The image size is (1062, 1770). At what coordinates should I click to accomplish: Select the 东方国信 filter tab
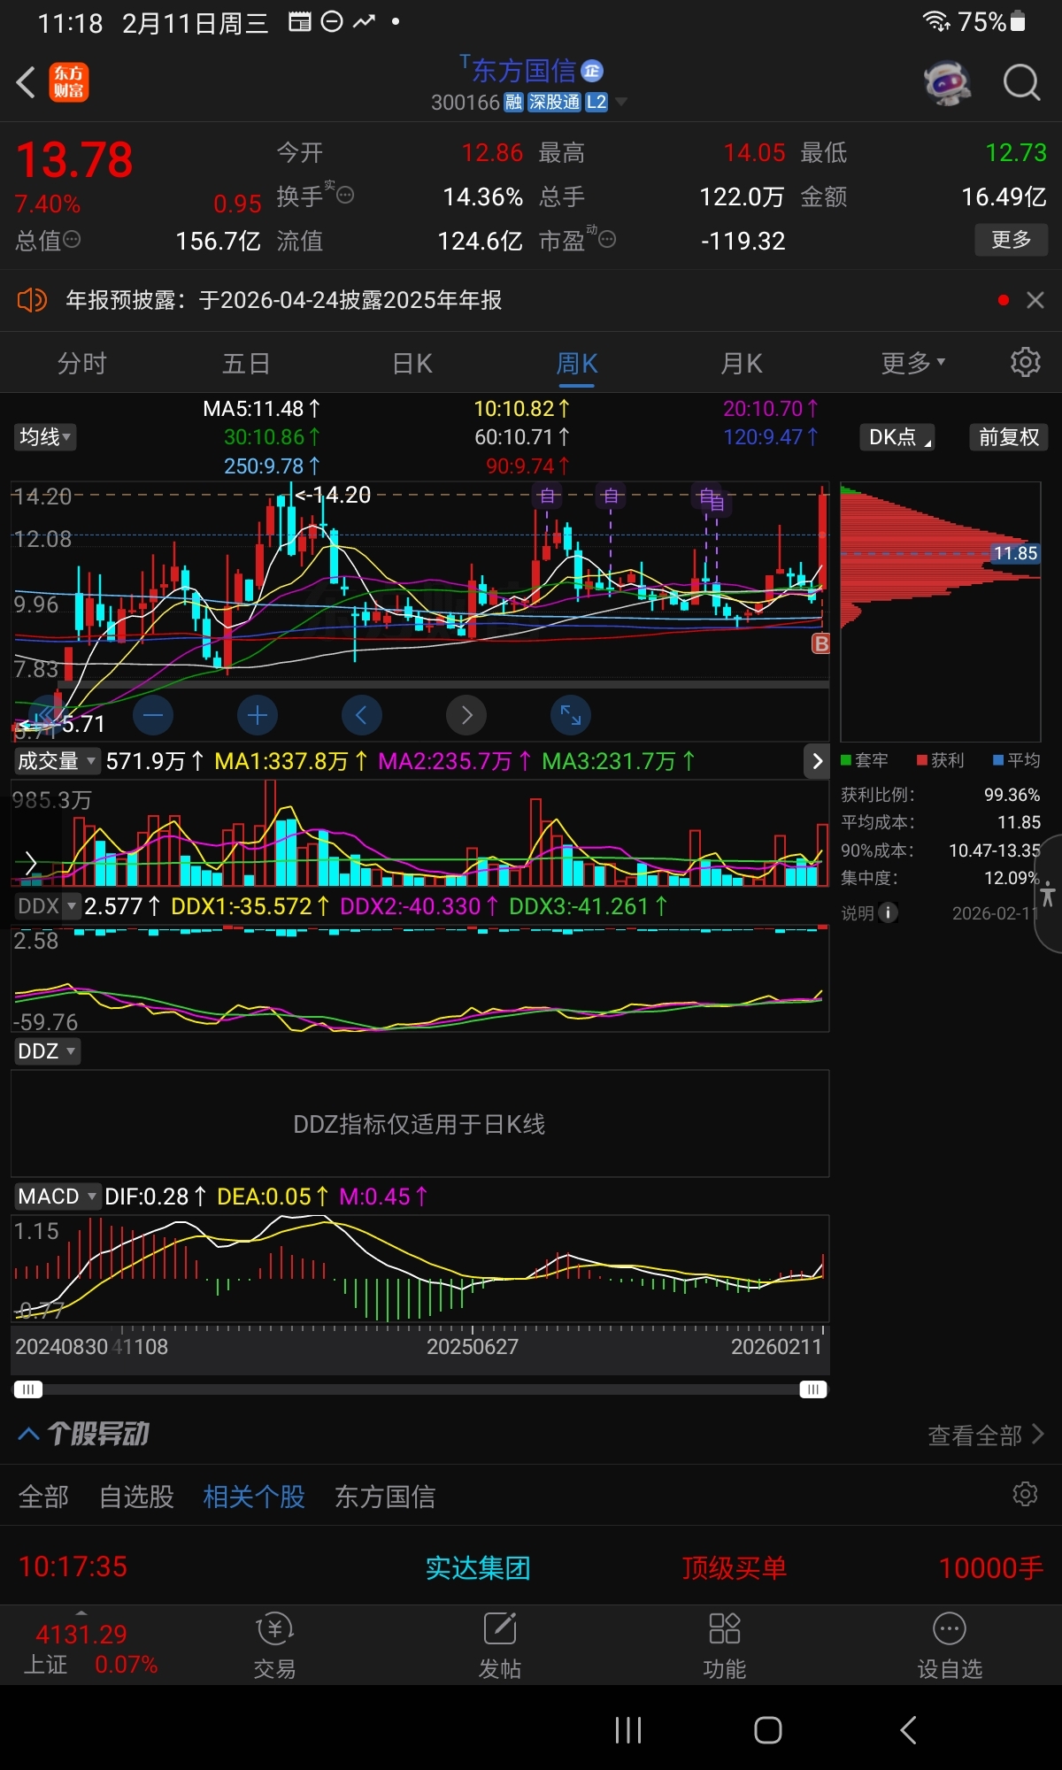coord(384,1496)
